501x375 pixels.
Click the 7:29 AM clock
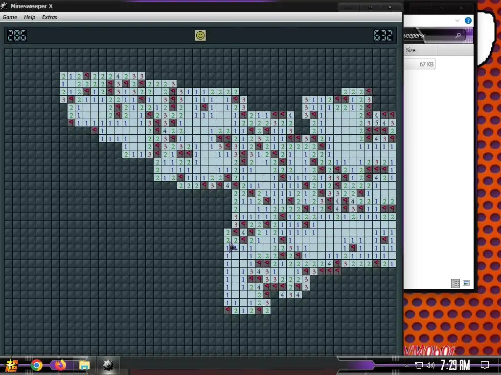[455, 365]
